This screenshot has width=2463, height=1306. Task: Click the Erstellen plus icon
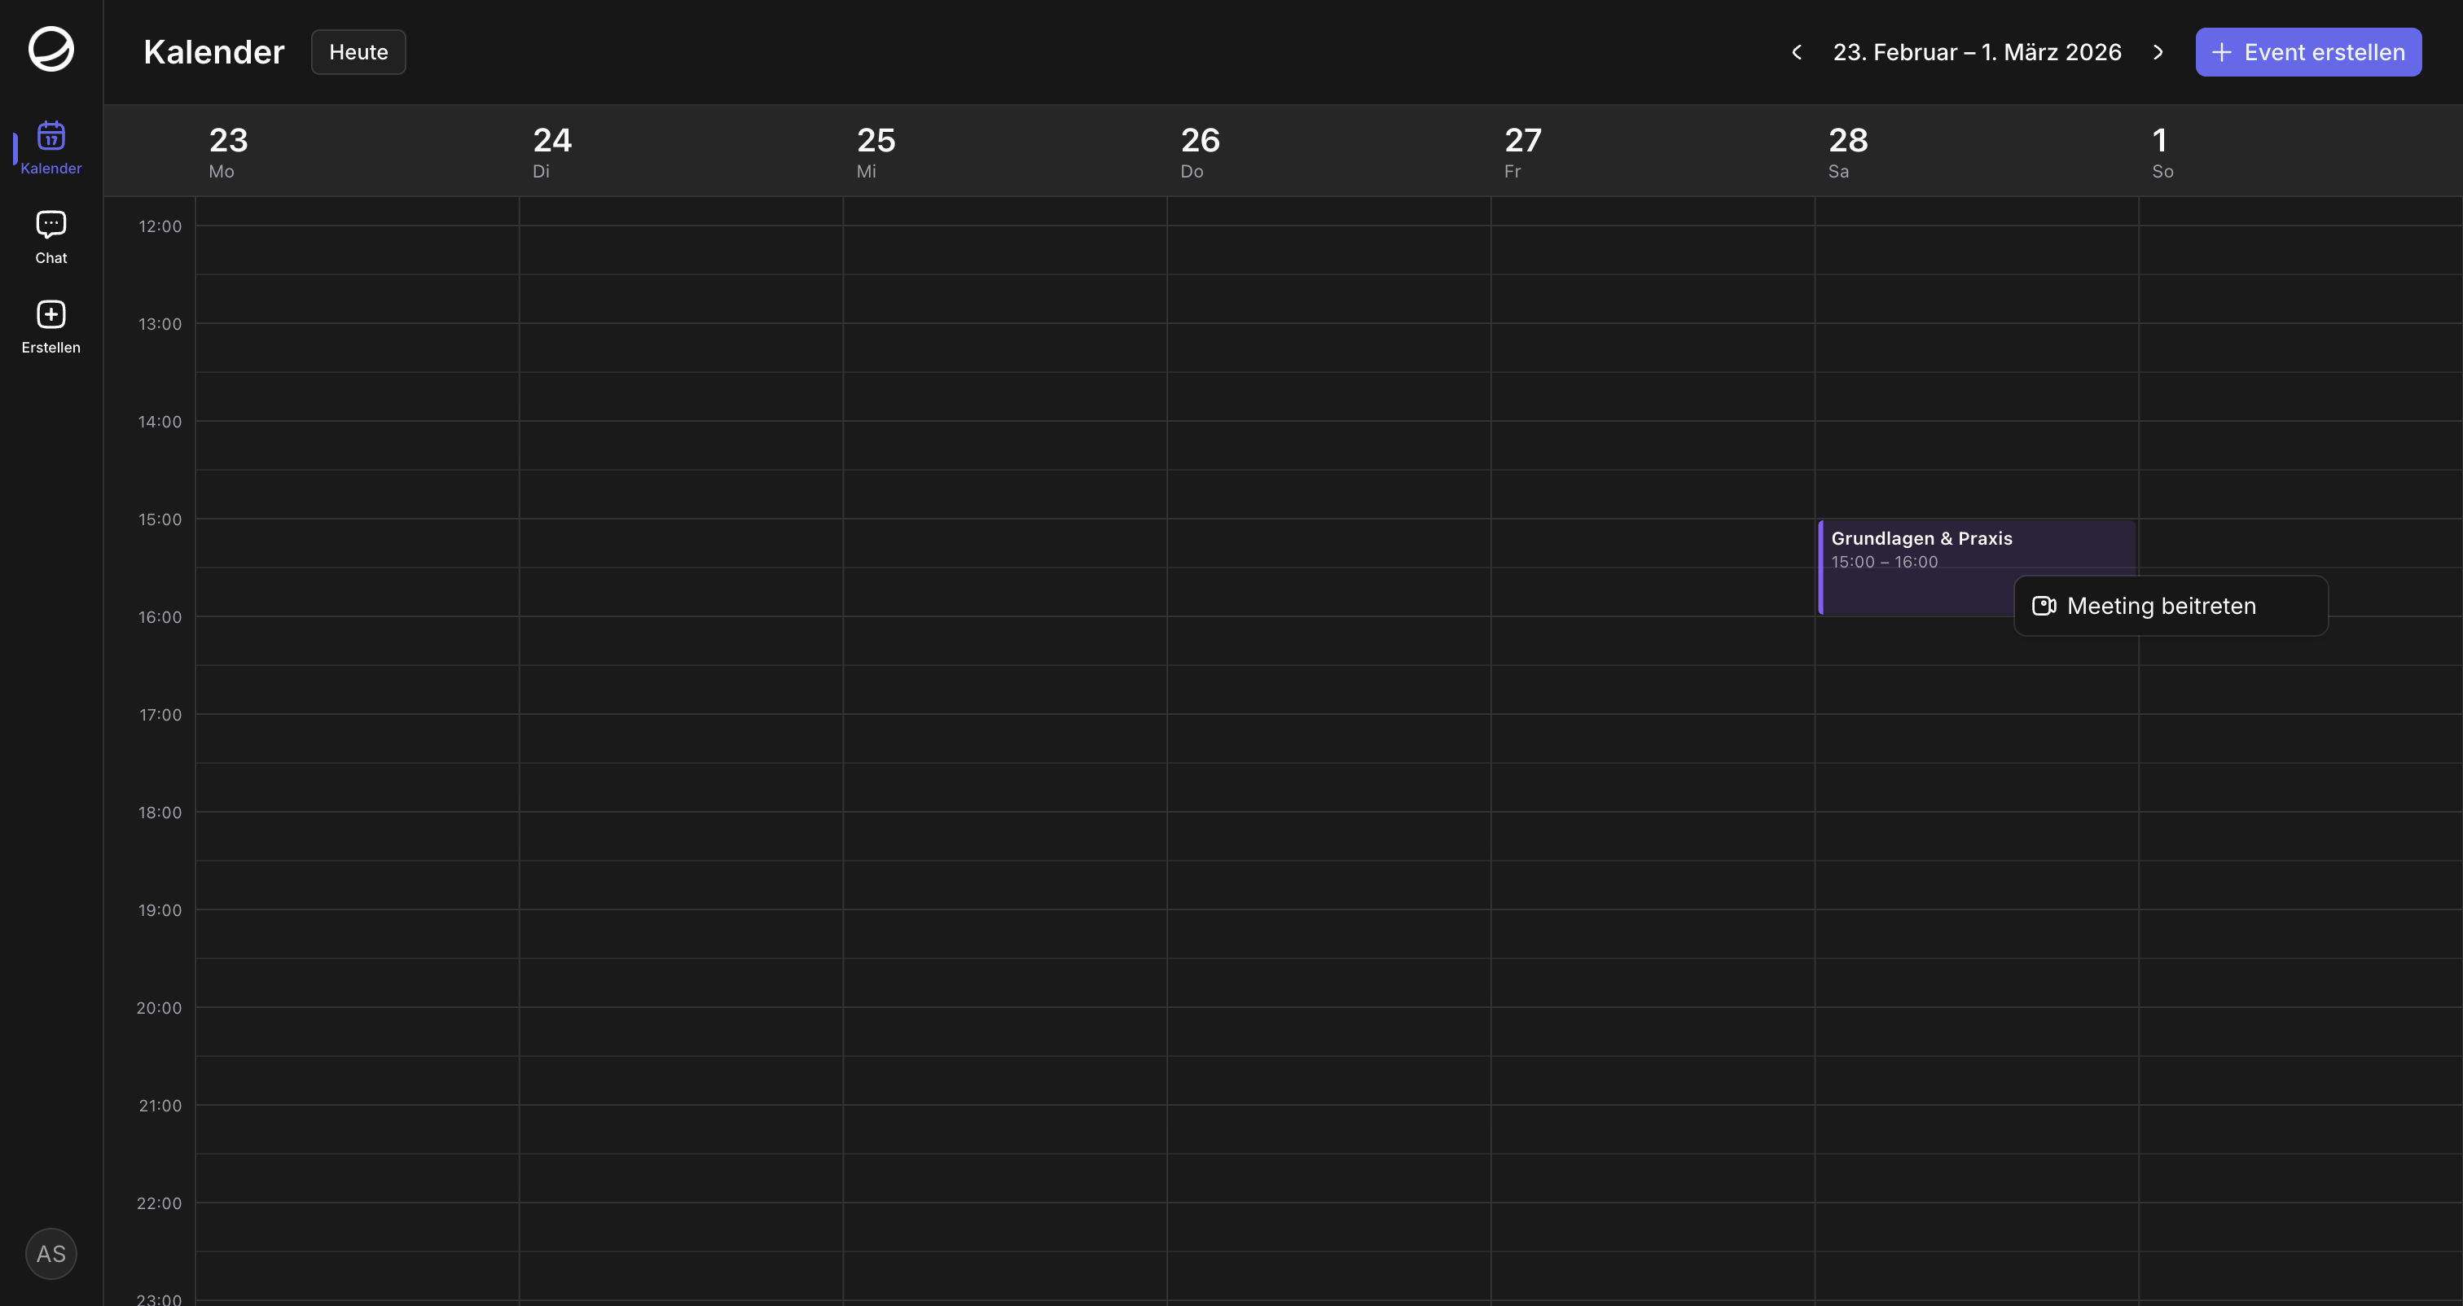[50, 314]
